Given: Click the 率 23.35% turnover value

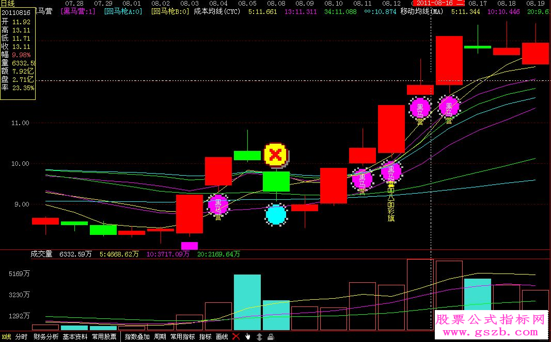Looking at the screenshot, I should pos(23,88).
